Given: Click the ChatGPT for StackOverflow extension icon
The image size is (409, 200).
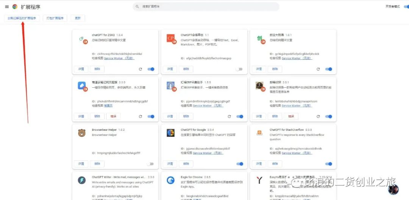Looking at the screenshot, I should click(x=259, y=133).
